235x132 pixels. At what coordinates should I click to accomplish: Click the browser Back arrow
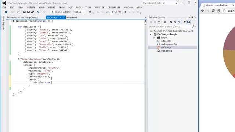tap(203, 11)
